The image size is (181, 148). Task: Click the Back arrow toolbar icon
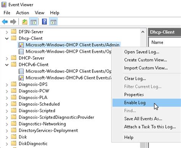pos(5,22)
